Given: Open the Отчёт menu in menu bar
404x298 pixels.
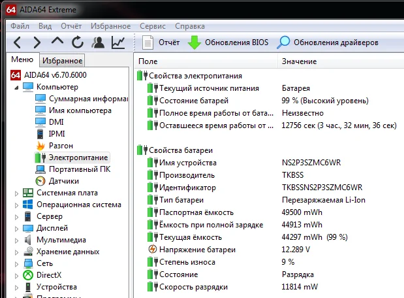Looking at the screenshot, I should [71, 26].
